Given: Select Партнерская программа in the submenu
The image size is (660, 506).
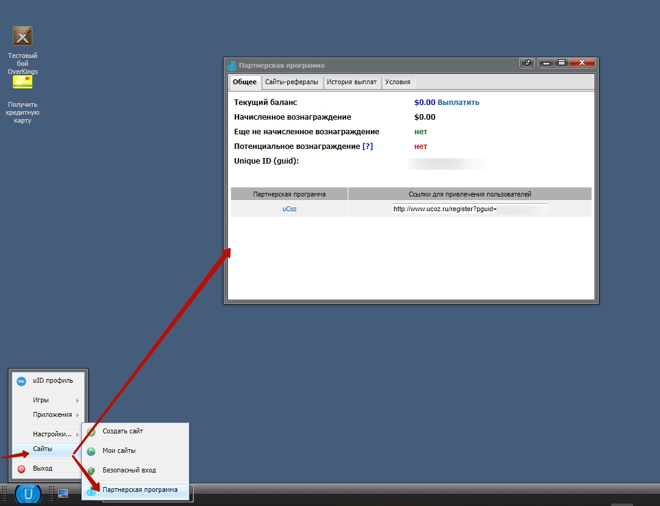Looking at the screenshot, I should (x=140, y=490).
